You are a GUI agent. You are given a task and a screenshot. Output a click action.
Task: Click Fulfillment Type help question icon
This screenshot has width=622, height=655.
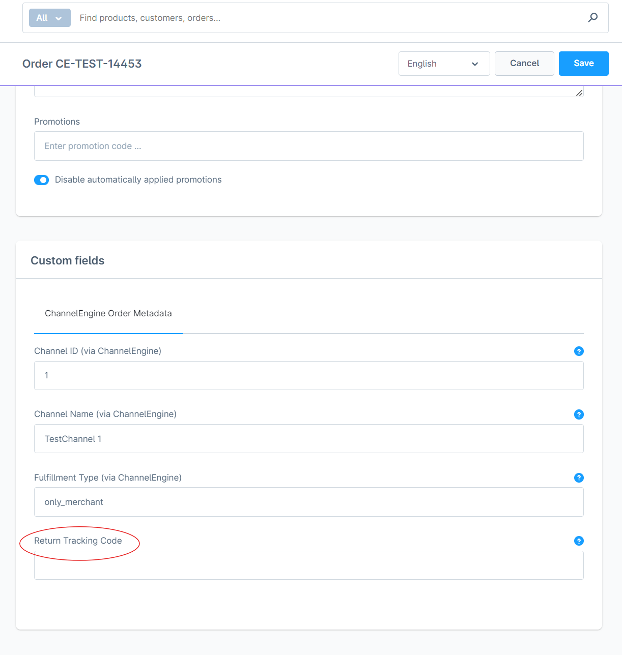coord(579,478)
